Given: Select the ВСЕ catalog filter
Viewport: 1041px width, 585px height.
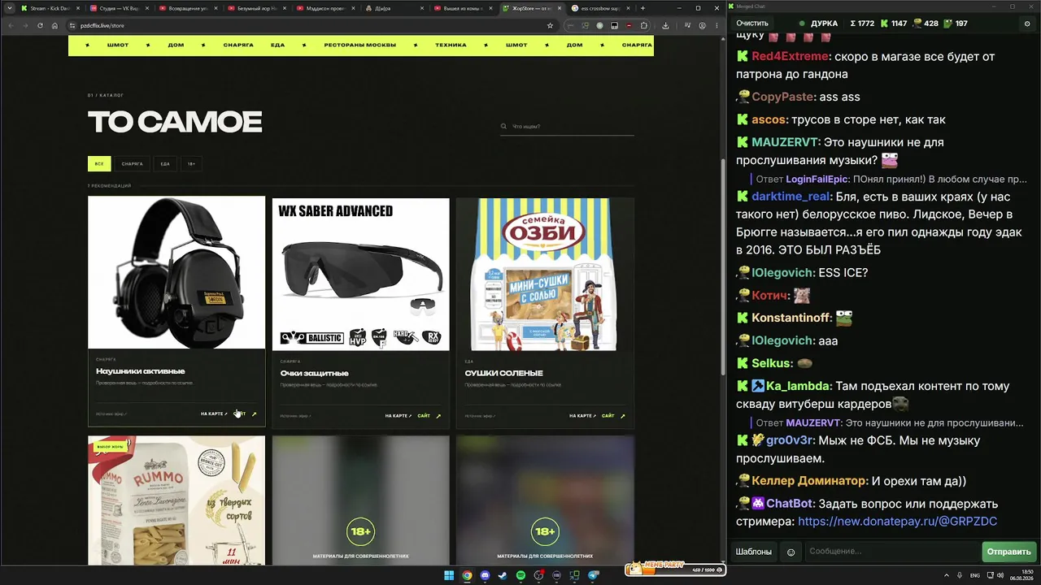Looking at the screenshot, I should point(99,163).
